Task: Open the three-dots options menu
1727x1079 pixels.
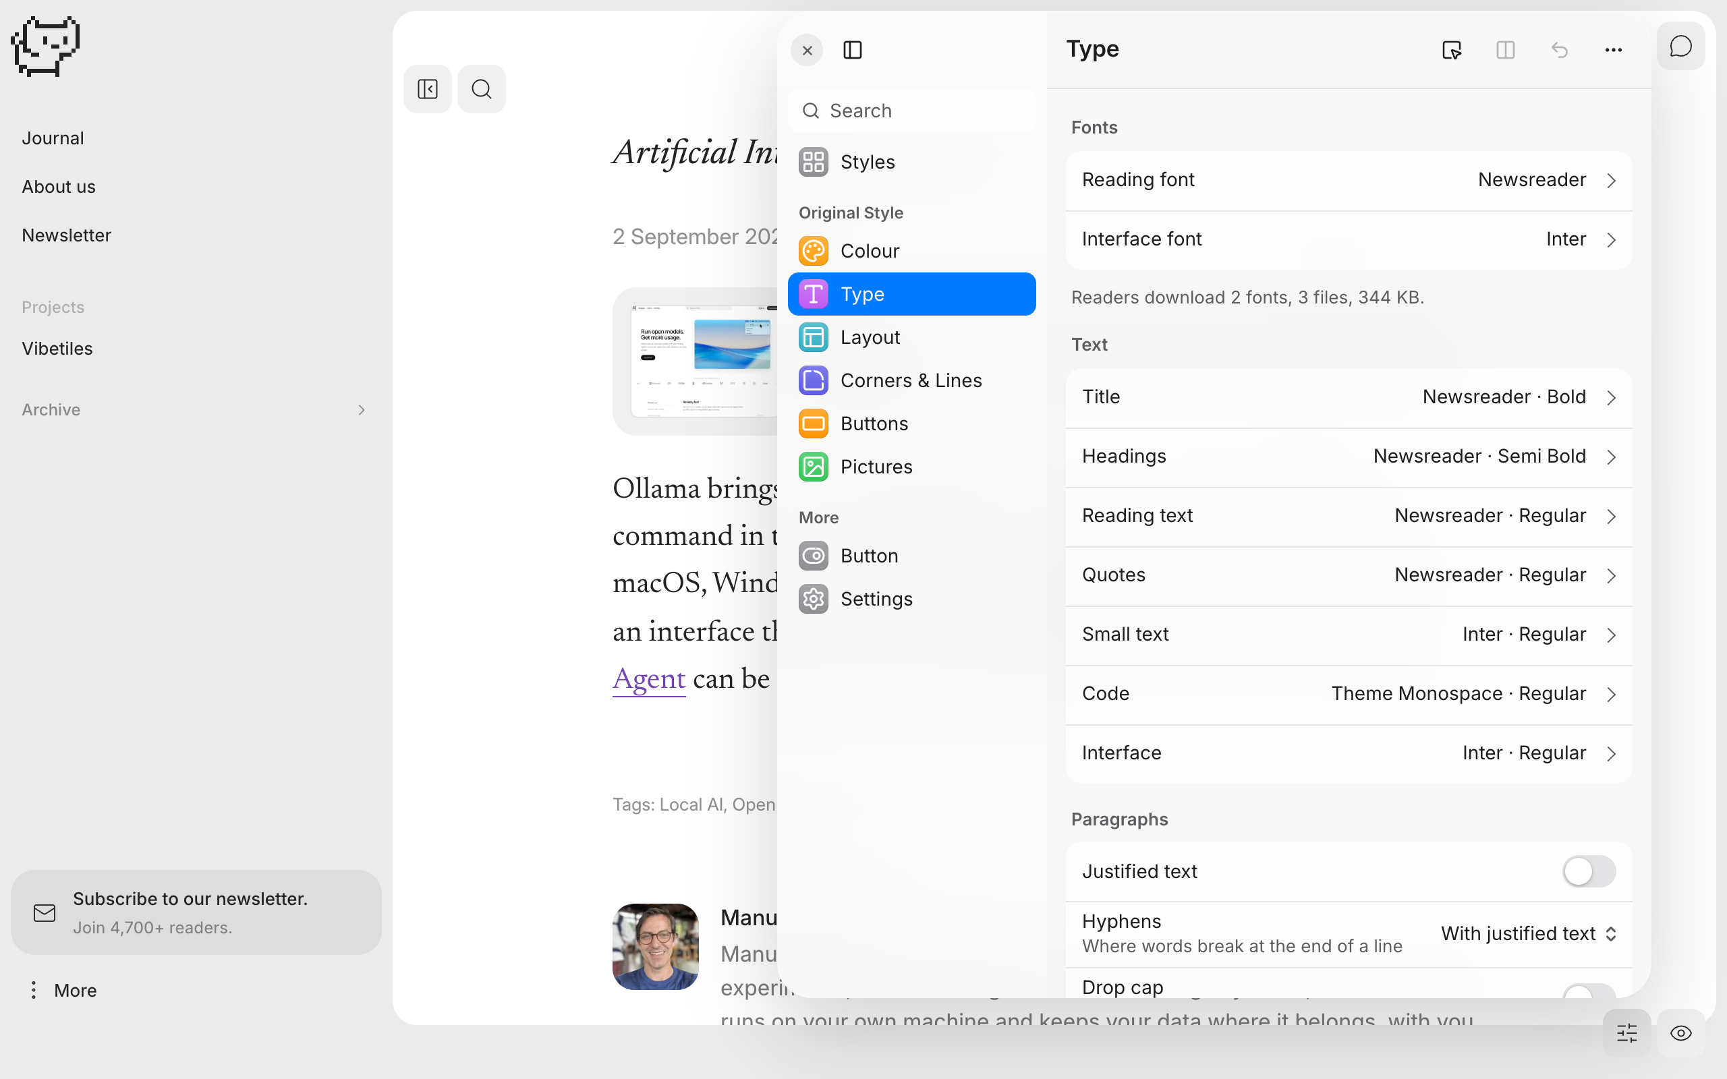Action: coord(1614,50)
